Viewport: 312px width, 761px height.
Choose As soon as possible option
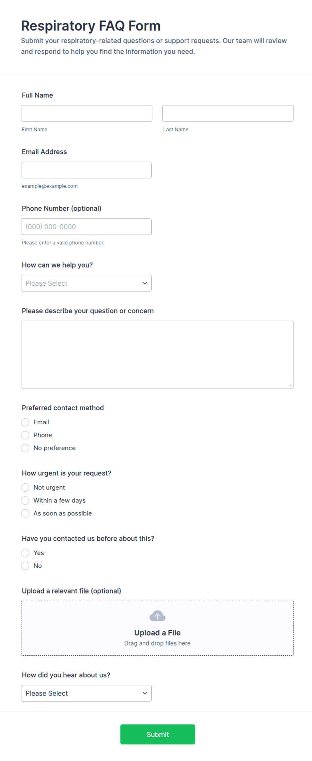[25, 514]
